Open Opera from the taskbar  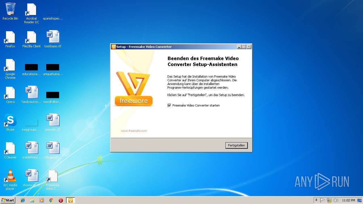[x=61, y=200]
